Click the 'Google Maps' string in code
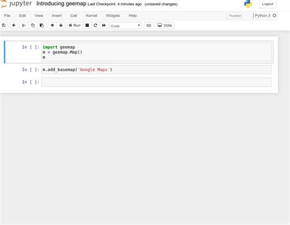 pos(94,70)
